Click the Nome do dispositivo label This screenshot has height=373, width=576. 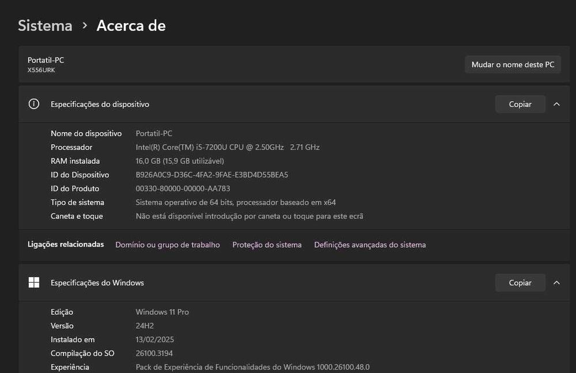tap(86, 133)
